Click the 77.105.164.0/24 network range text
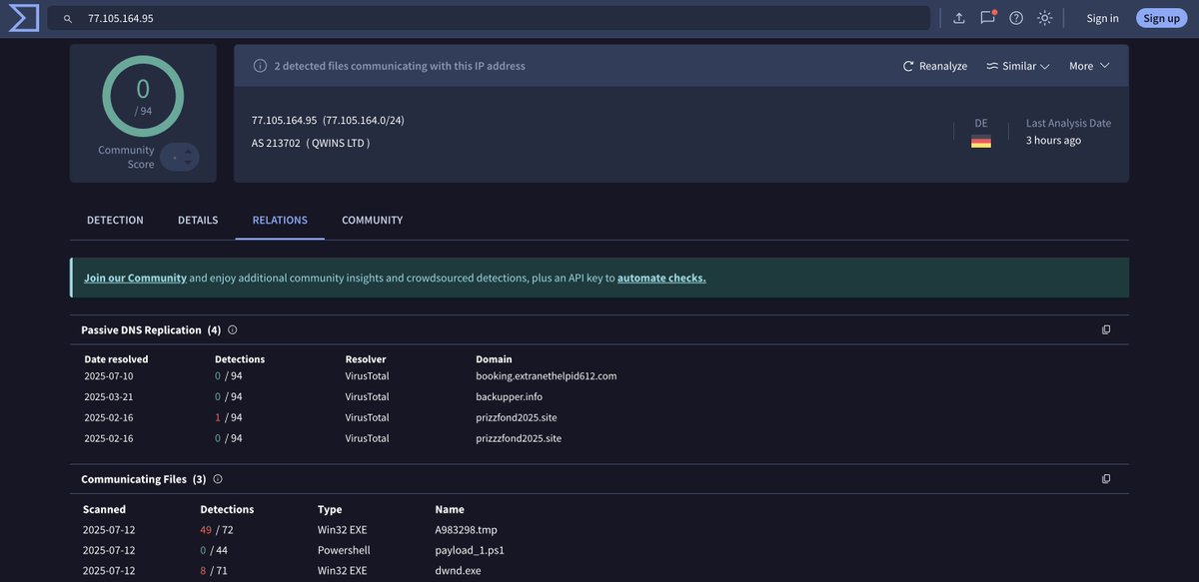The width and height of the screenshot is (1199, 582). (364, 120)
